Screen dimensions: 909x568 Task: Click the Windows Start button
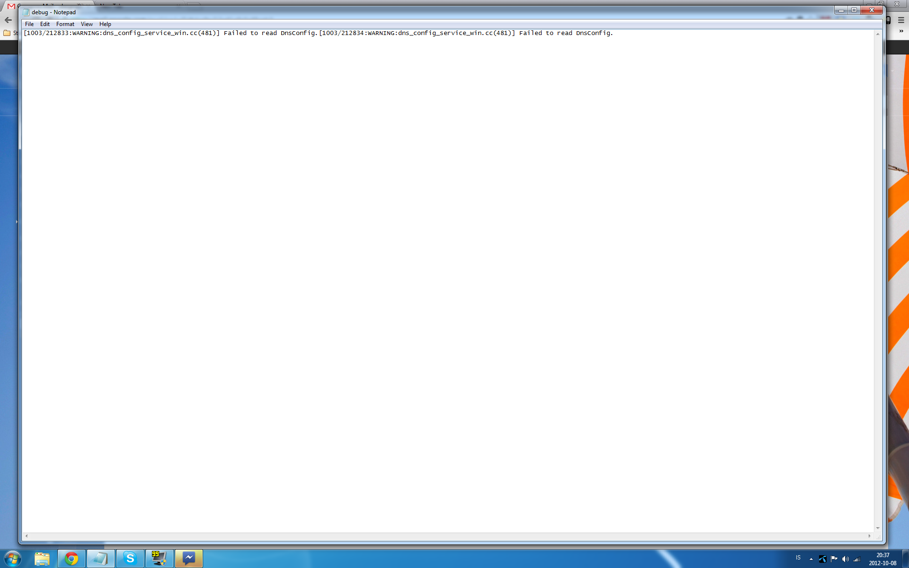(11, 559)
